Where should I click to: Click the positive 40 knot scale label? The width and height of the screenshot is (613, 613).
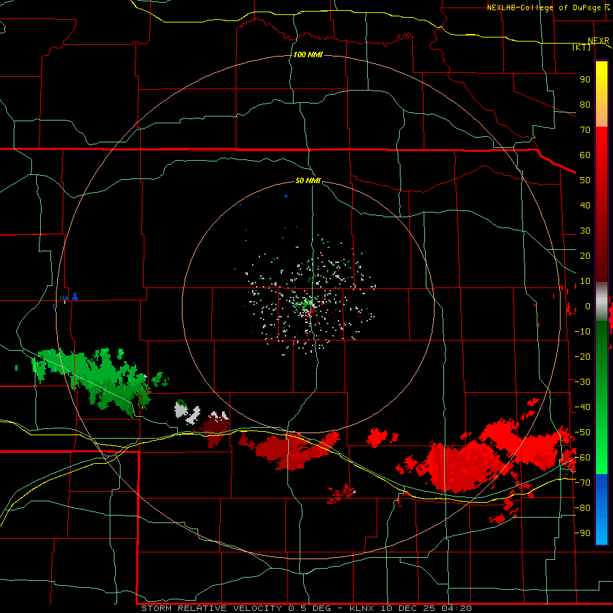coord(585,206)
